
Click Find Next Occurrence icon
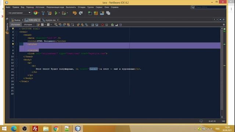(64, 25)
